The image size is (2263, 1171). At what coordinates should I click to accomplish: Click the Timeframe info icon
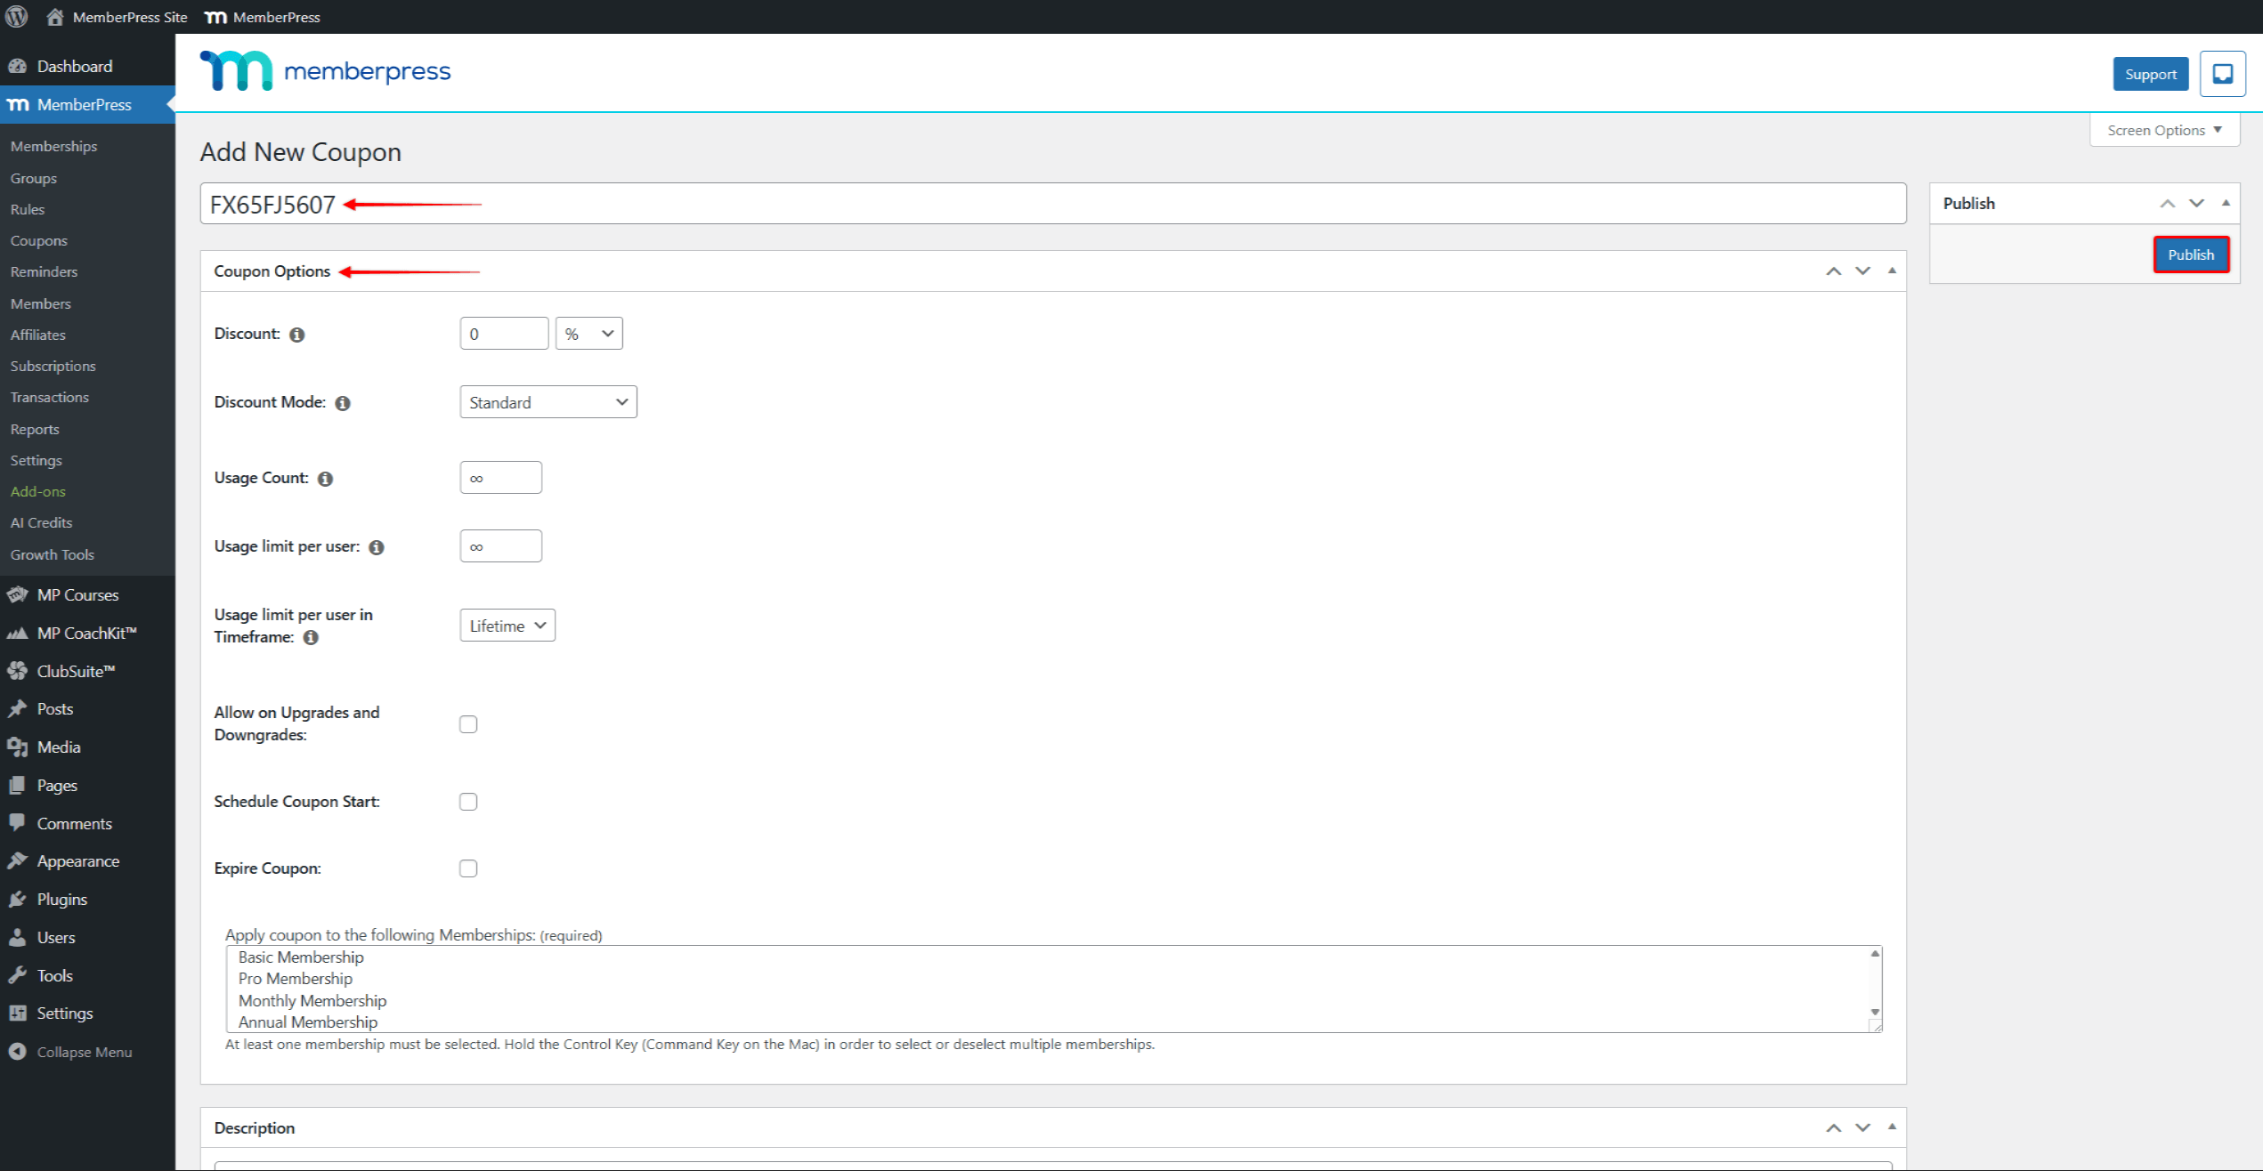(x=311, y=638)
